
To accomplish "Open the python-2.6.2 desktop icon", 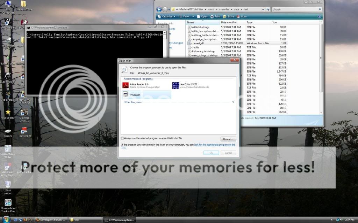I will 25,167.
